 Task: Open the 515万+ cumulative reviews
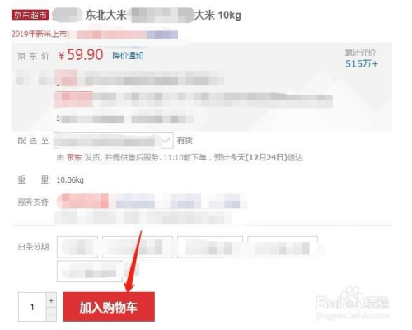pos(362,64)
